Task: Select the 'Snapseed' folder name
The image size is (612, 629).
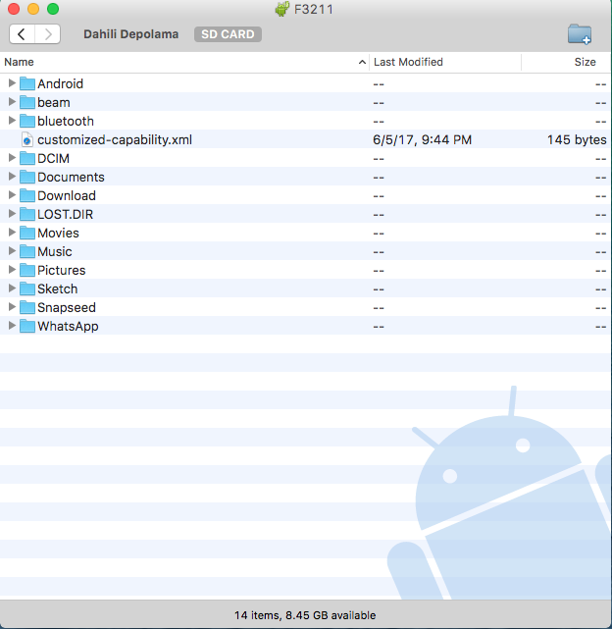Action: (x=67, y=308)
